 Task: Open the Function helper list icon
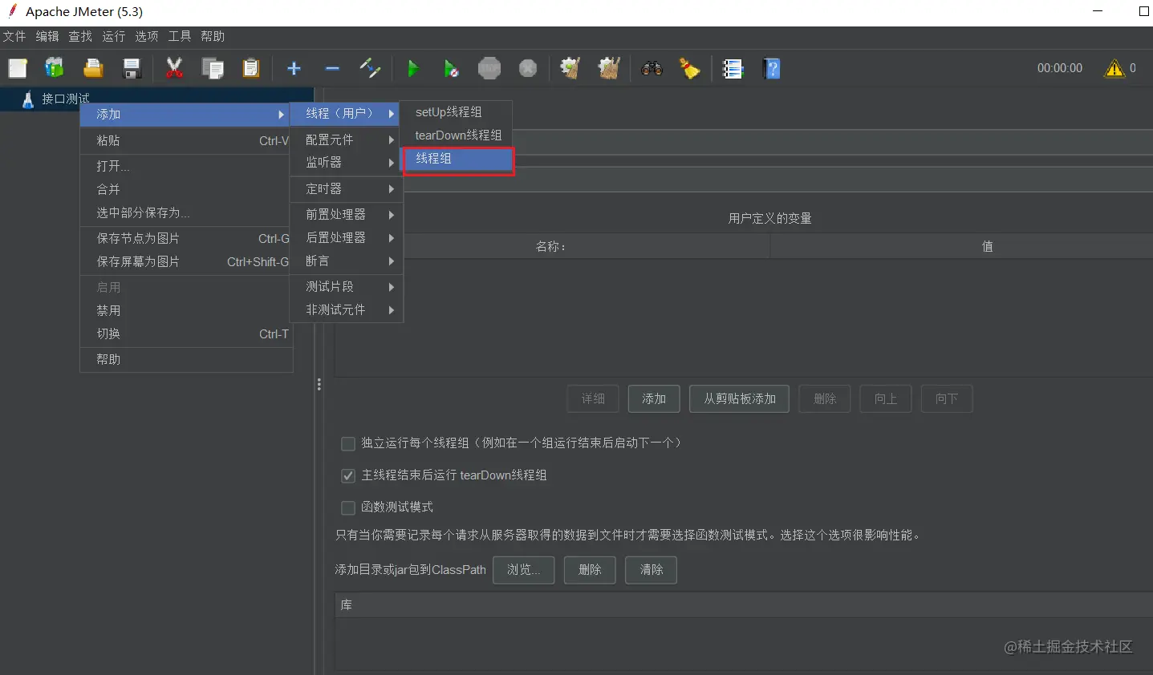coord(733,69)
